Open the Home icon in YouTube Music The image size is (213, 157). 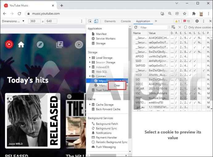click(21, 45)
